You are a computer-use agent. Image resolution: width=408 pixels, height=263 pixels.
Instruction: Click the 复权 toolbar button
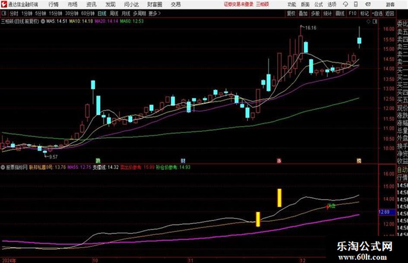click(291, 13)
